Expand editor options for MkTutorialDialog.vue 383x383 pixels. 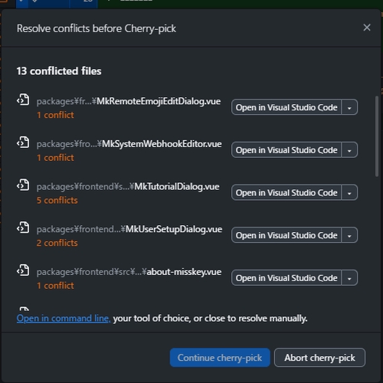tap(349, 192)
